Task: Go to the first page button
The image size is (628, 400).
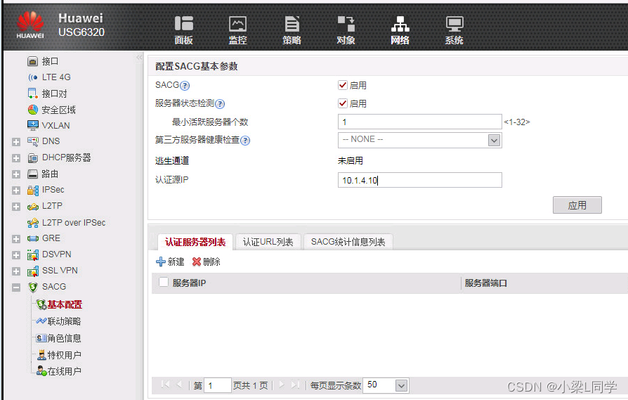Action: click(x=165, y=385)
